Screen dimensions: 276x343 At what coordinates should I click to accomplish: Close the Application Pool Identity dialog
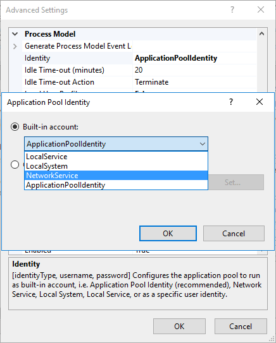pyautogui.click(x=260, y=102)
